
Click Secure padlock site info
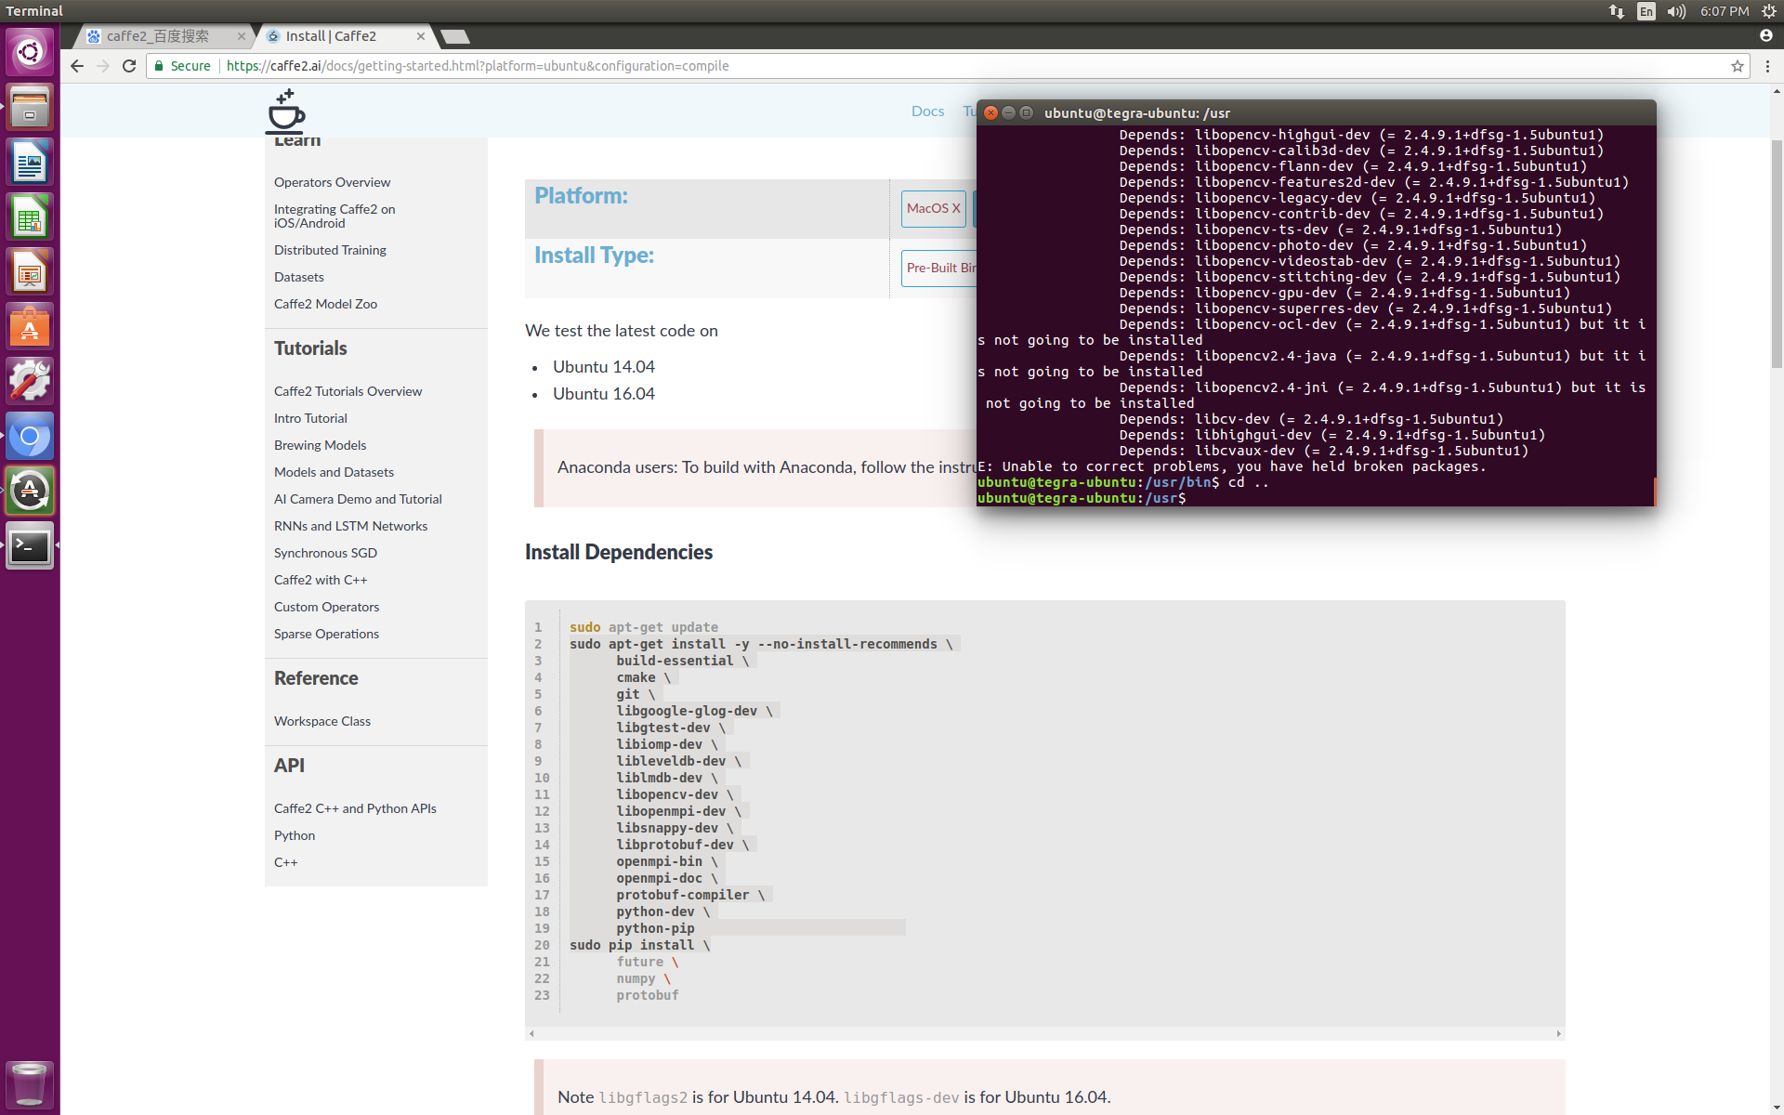[183, 66]
